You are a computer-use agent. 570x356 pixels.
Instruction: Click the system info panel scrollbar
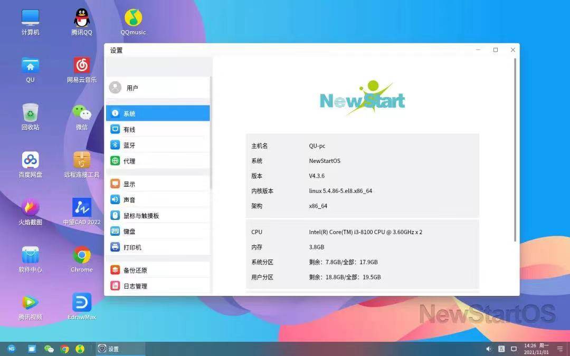(x=515, y=150)
